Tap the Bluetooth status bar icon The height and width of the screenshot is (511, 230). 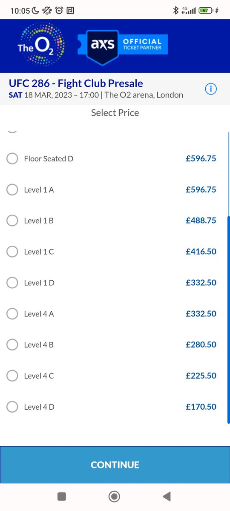point(175,11)
